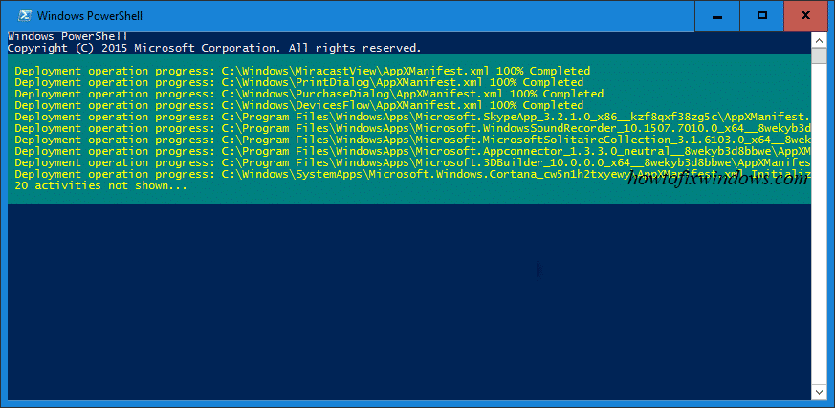
Task: Click the vertical scrollbar thumb
Action: [x=819, y=55]
